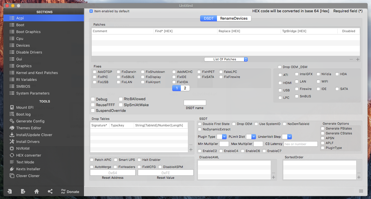Image resolution: width=371 pixels, height=199 pixels.
Task: Click the Max Multiplier field
Action: coord(258,144)
